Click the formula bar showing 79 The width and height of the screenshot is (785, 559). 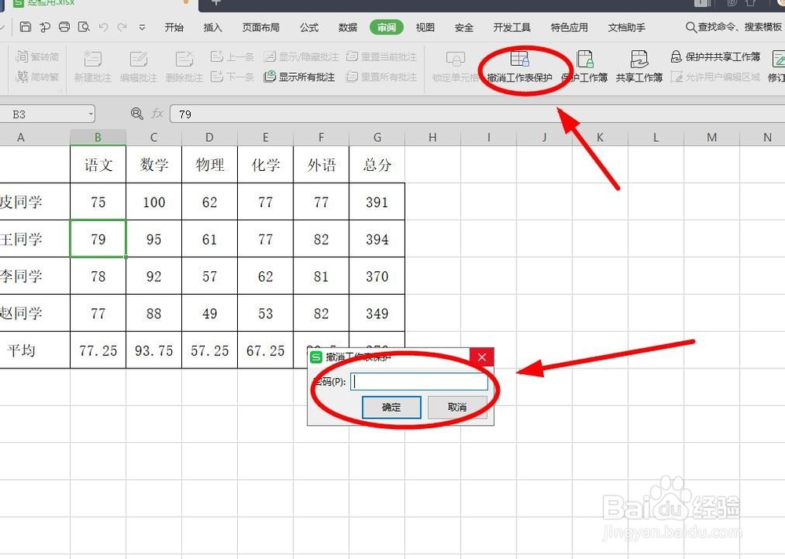coord(477,114)
